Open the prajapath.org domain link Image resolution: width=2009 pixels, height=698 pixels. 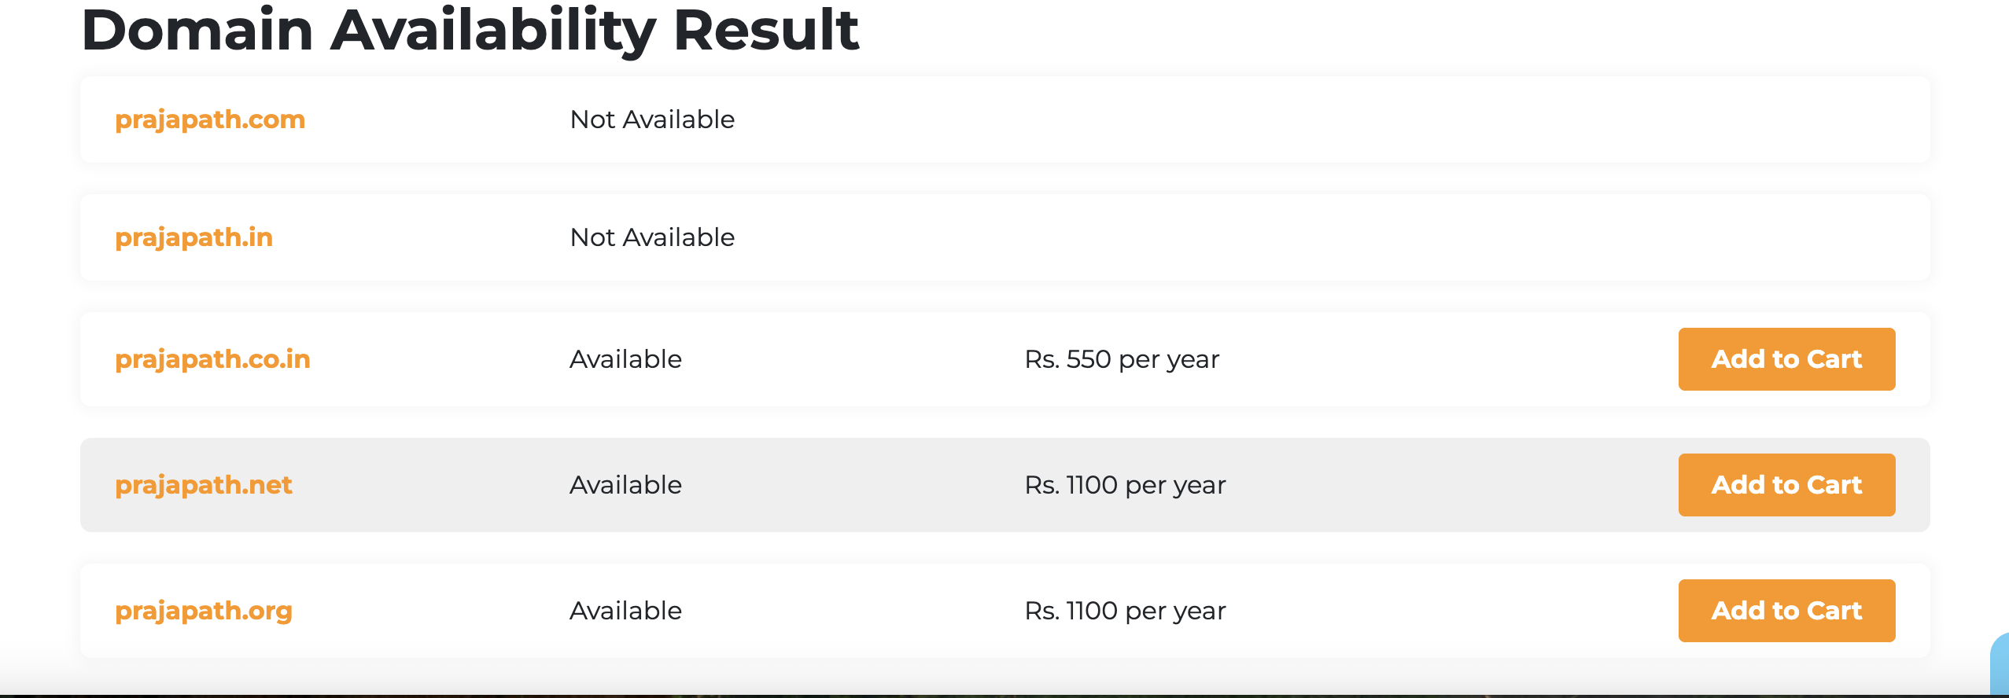click(204, 611)
